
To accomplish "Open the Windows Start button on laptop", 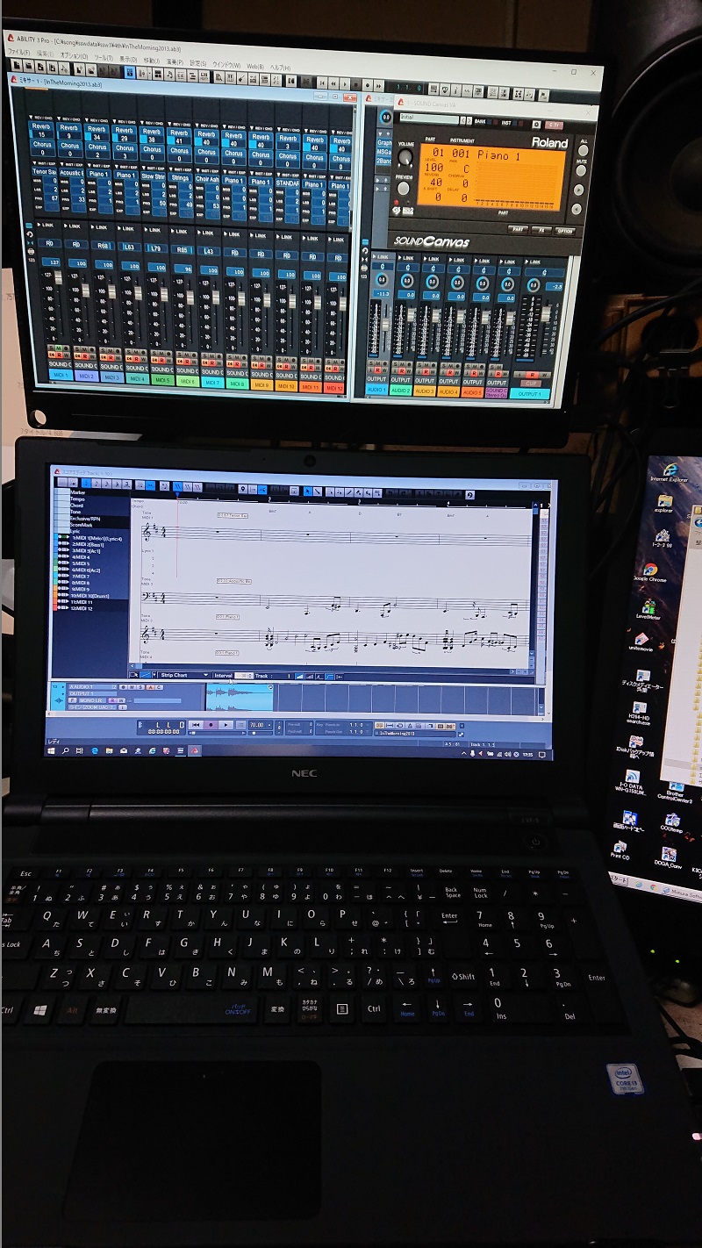I will [53, 750].
